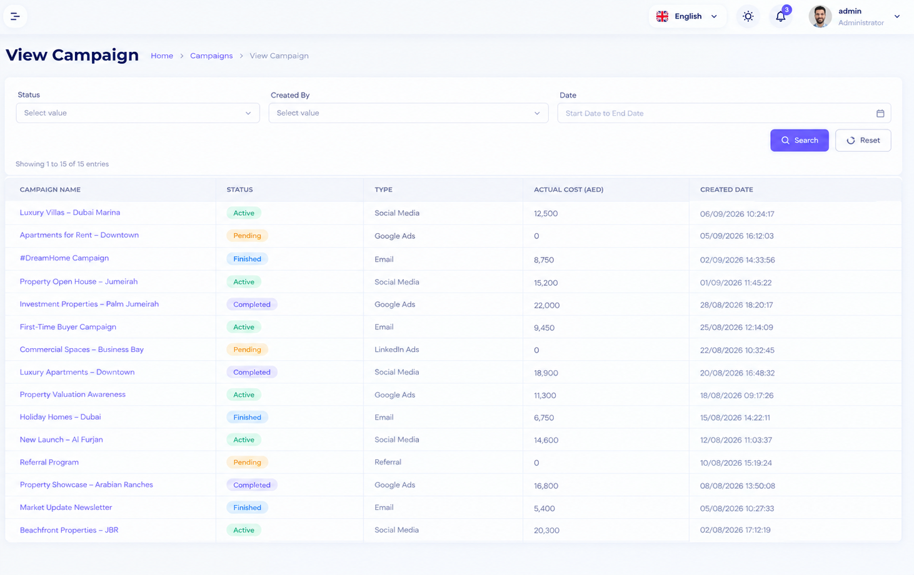Open the #DreamHome Campaign link

[x=64, y=258]
